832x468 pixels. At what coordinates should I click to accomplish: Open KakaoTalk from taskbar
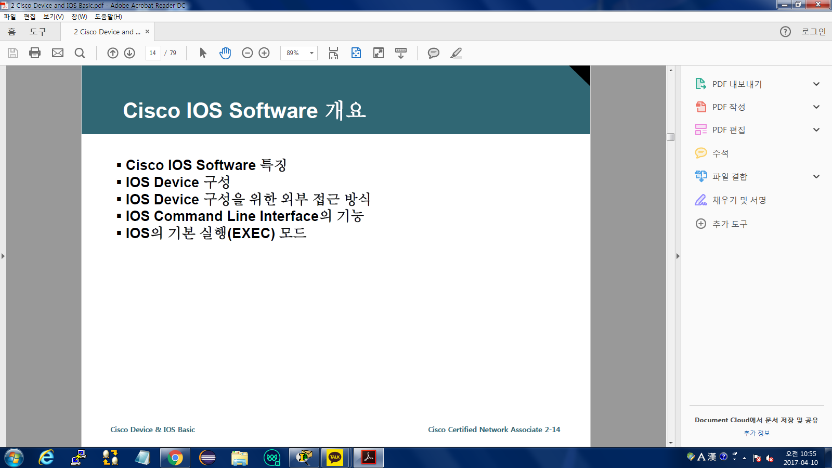coord(335,458)
